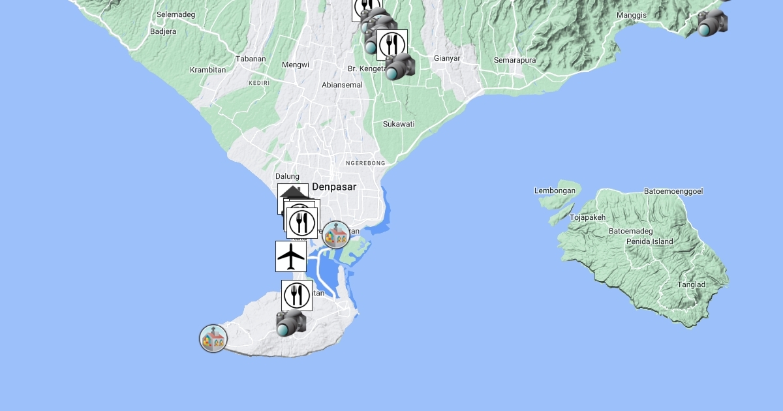This screenshot has width=783, height=411.
Task: Select the NGEREBONG district label
Action: coord(365,163)
